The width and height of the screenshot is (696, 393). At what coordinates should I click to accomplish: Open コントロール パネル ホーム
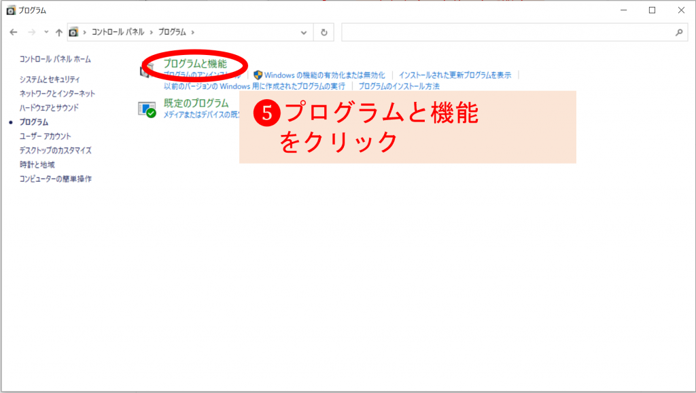coord(55,59)
